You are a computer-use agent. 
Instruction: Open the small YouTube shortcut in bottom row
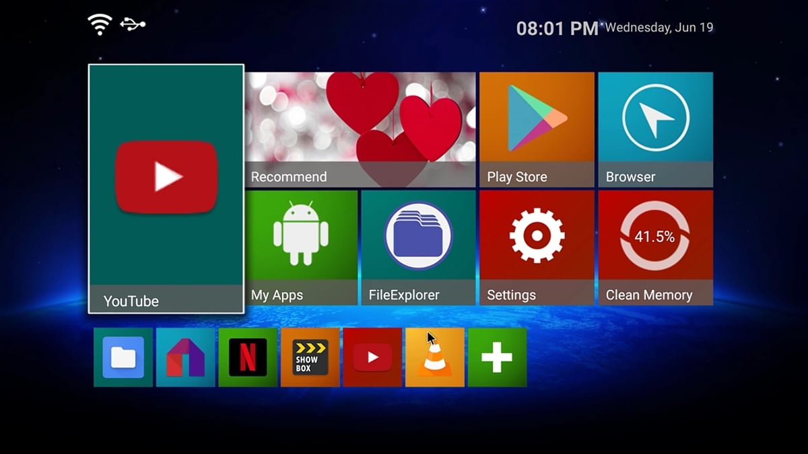point(372,357)
